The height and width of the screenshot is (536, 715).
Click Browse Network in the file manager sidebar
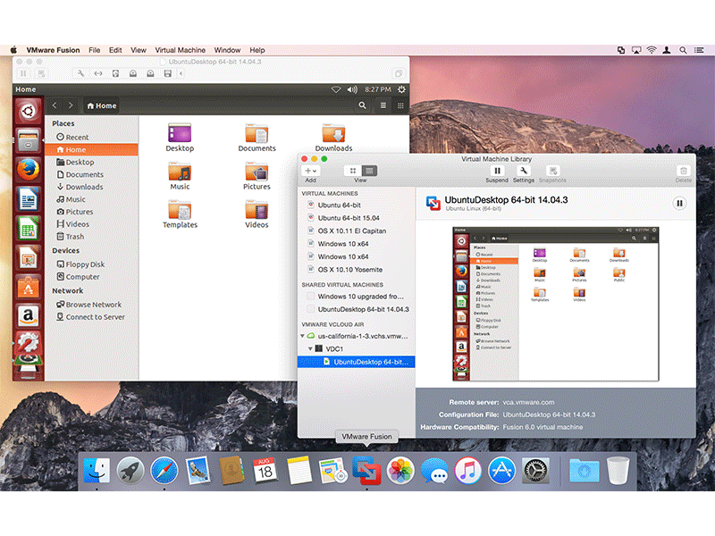93,305
